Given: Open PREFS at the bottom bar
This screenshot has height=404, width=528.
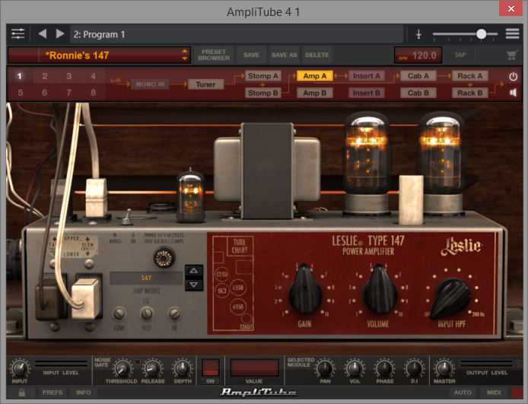Looking at the screenshot, I should (x=52, y=393).
